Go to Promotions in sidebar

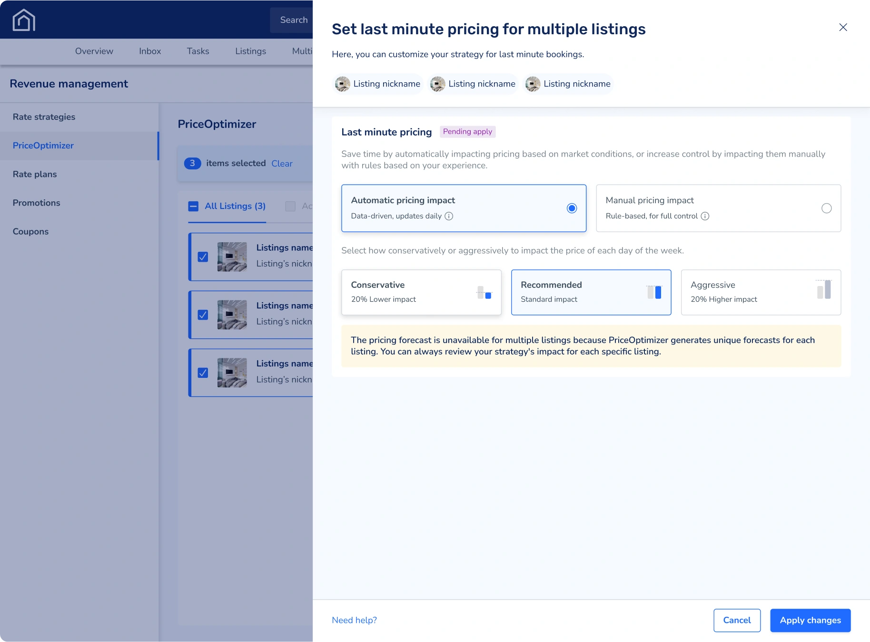tap(79, 203)
